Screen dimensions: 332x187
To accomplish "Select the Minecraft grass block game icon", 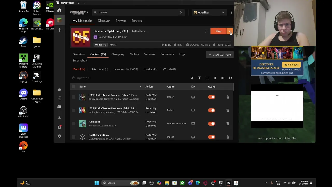I will (x=59, y=20).
